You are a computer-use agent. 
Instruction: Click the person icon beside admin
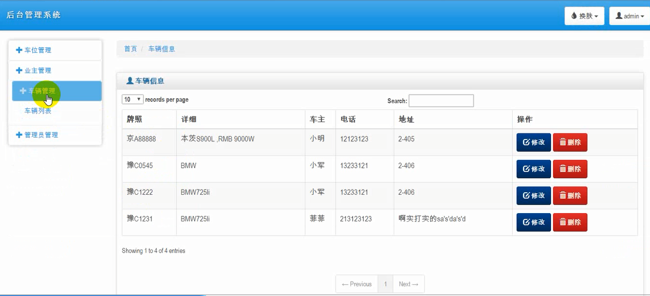619,16
